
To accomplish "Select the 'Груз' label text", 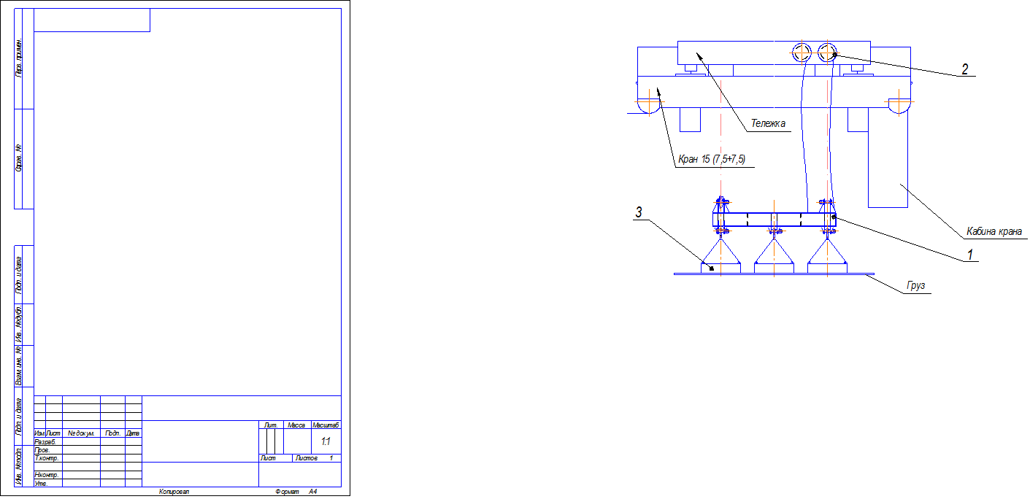I will click(916, 286).
